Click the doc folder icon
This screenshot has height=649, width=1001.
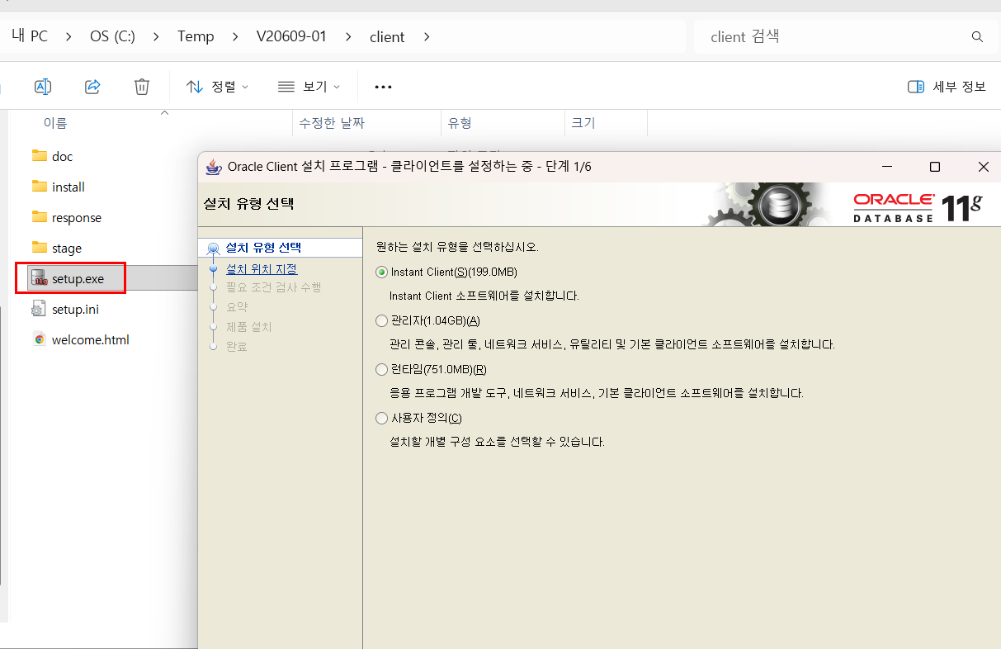click(39, 156)
